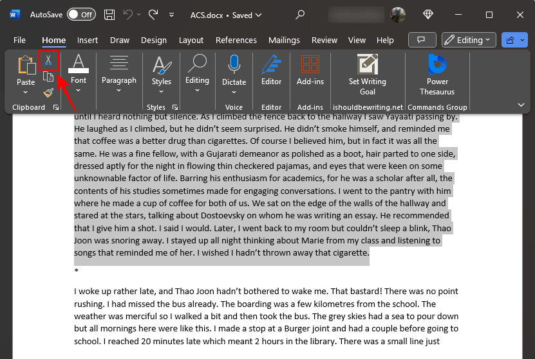The width and height of the screenshot is (535, 359).
Task: Select the Format Painter brush
Action: pos(48,93)
